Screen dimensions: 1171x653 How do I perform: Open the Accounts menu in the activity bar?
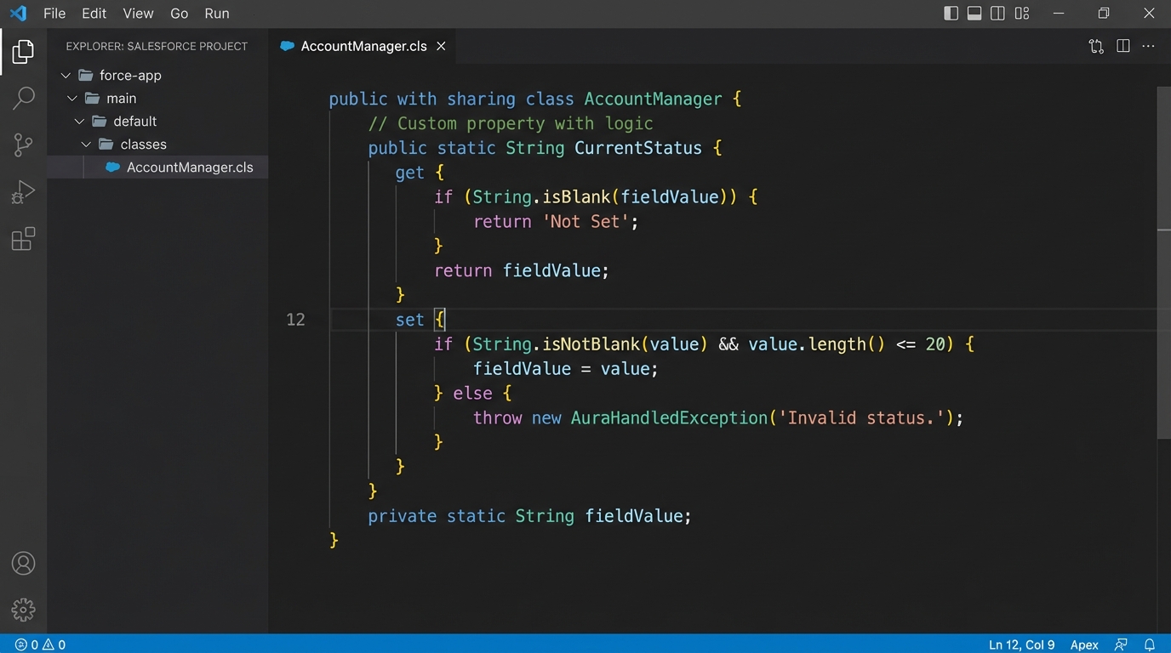(x=23, y=563)
